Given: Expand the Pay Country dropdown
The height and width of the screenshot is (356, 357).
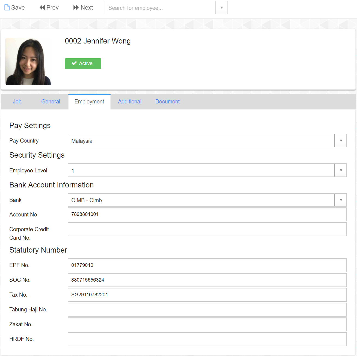Looking at the screenshot, I should (x=341, y=141).
